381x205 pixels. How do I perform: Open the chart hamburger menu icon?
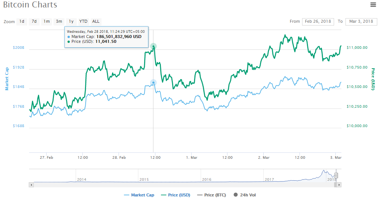pos(373,5)
